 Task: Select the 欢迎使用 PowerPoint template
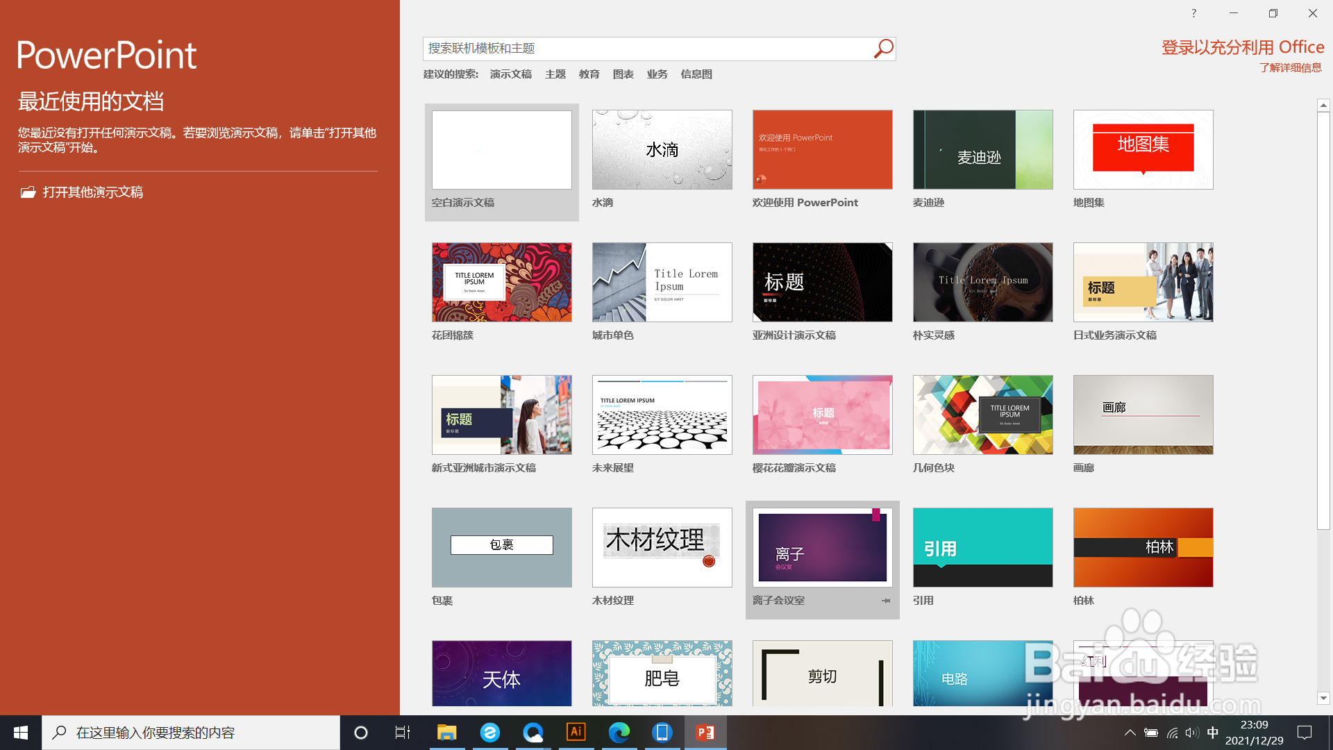click(x=823, y=150)
